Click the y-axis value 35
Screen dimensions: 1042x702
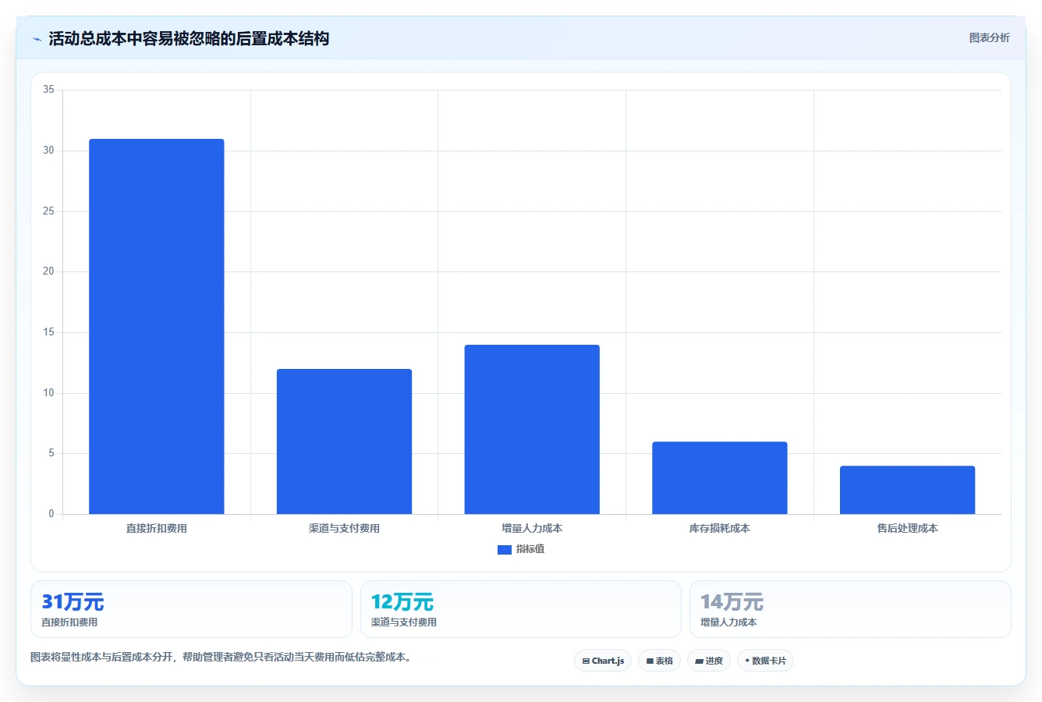pos(49,90)
